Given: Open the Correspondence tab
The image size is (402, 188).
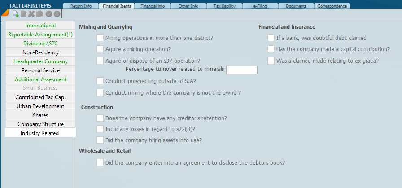Looking at the screenshot, I should click(332, 6).
